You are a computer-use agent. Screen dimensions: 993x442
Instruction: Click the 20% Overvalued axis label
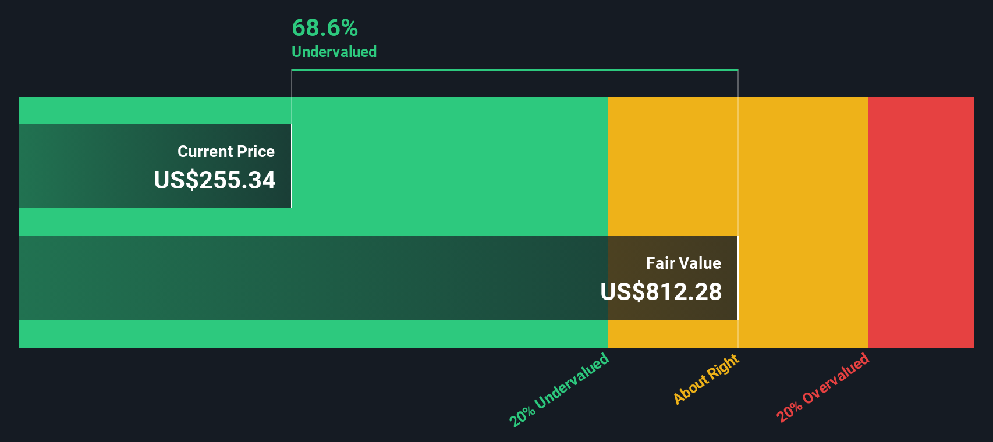822,387
